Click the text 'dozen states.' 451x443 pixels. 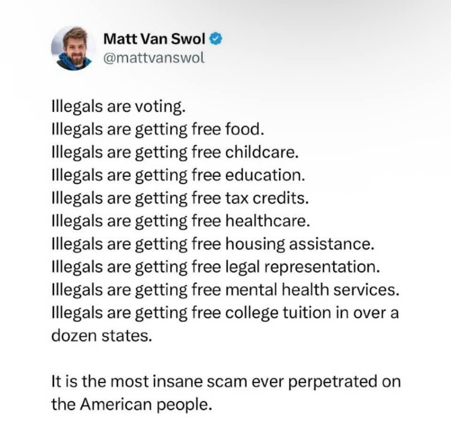click(x=102, y=336)
